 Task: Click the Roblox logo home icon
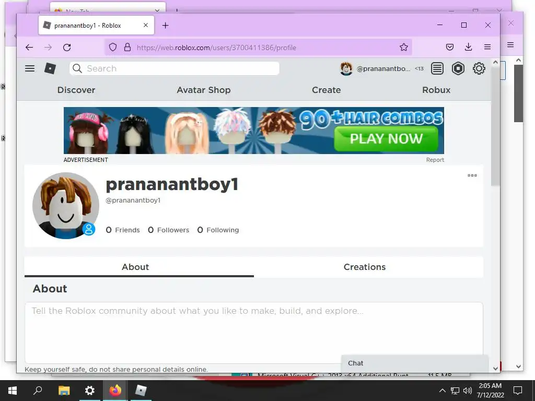coord(50,68)
